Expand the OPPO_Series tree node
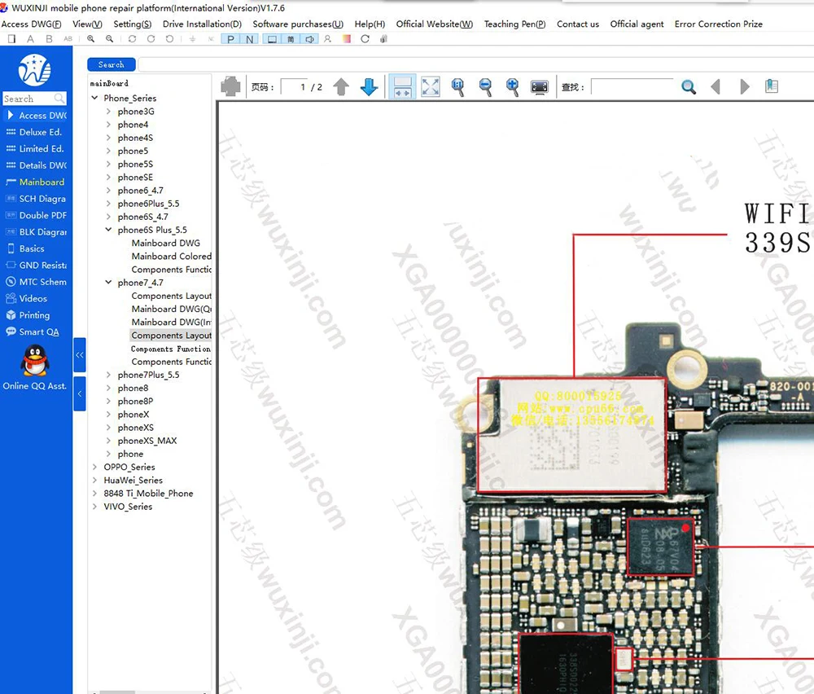This screenshot has height=694, width=814. (94, 467)
